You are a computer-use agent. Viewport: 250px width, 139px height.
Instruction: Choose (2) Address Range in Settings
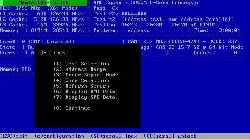(80, 69)
